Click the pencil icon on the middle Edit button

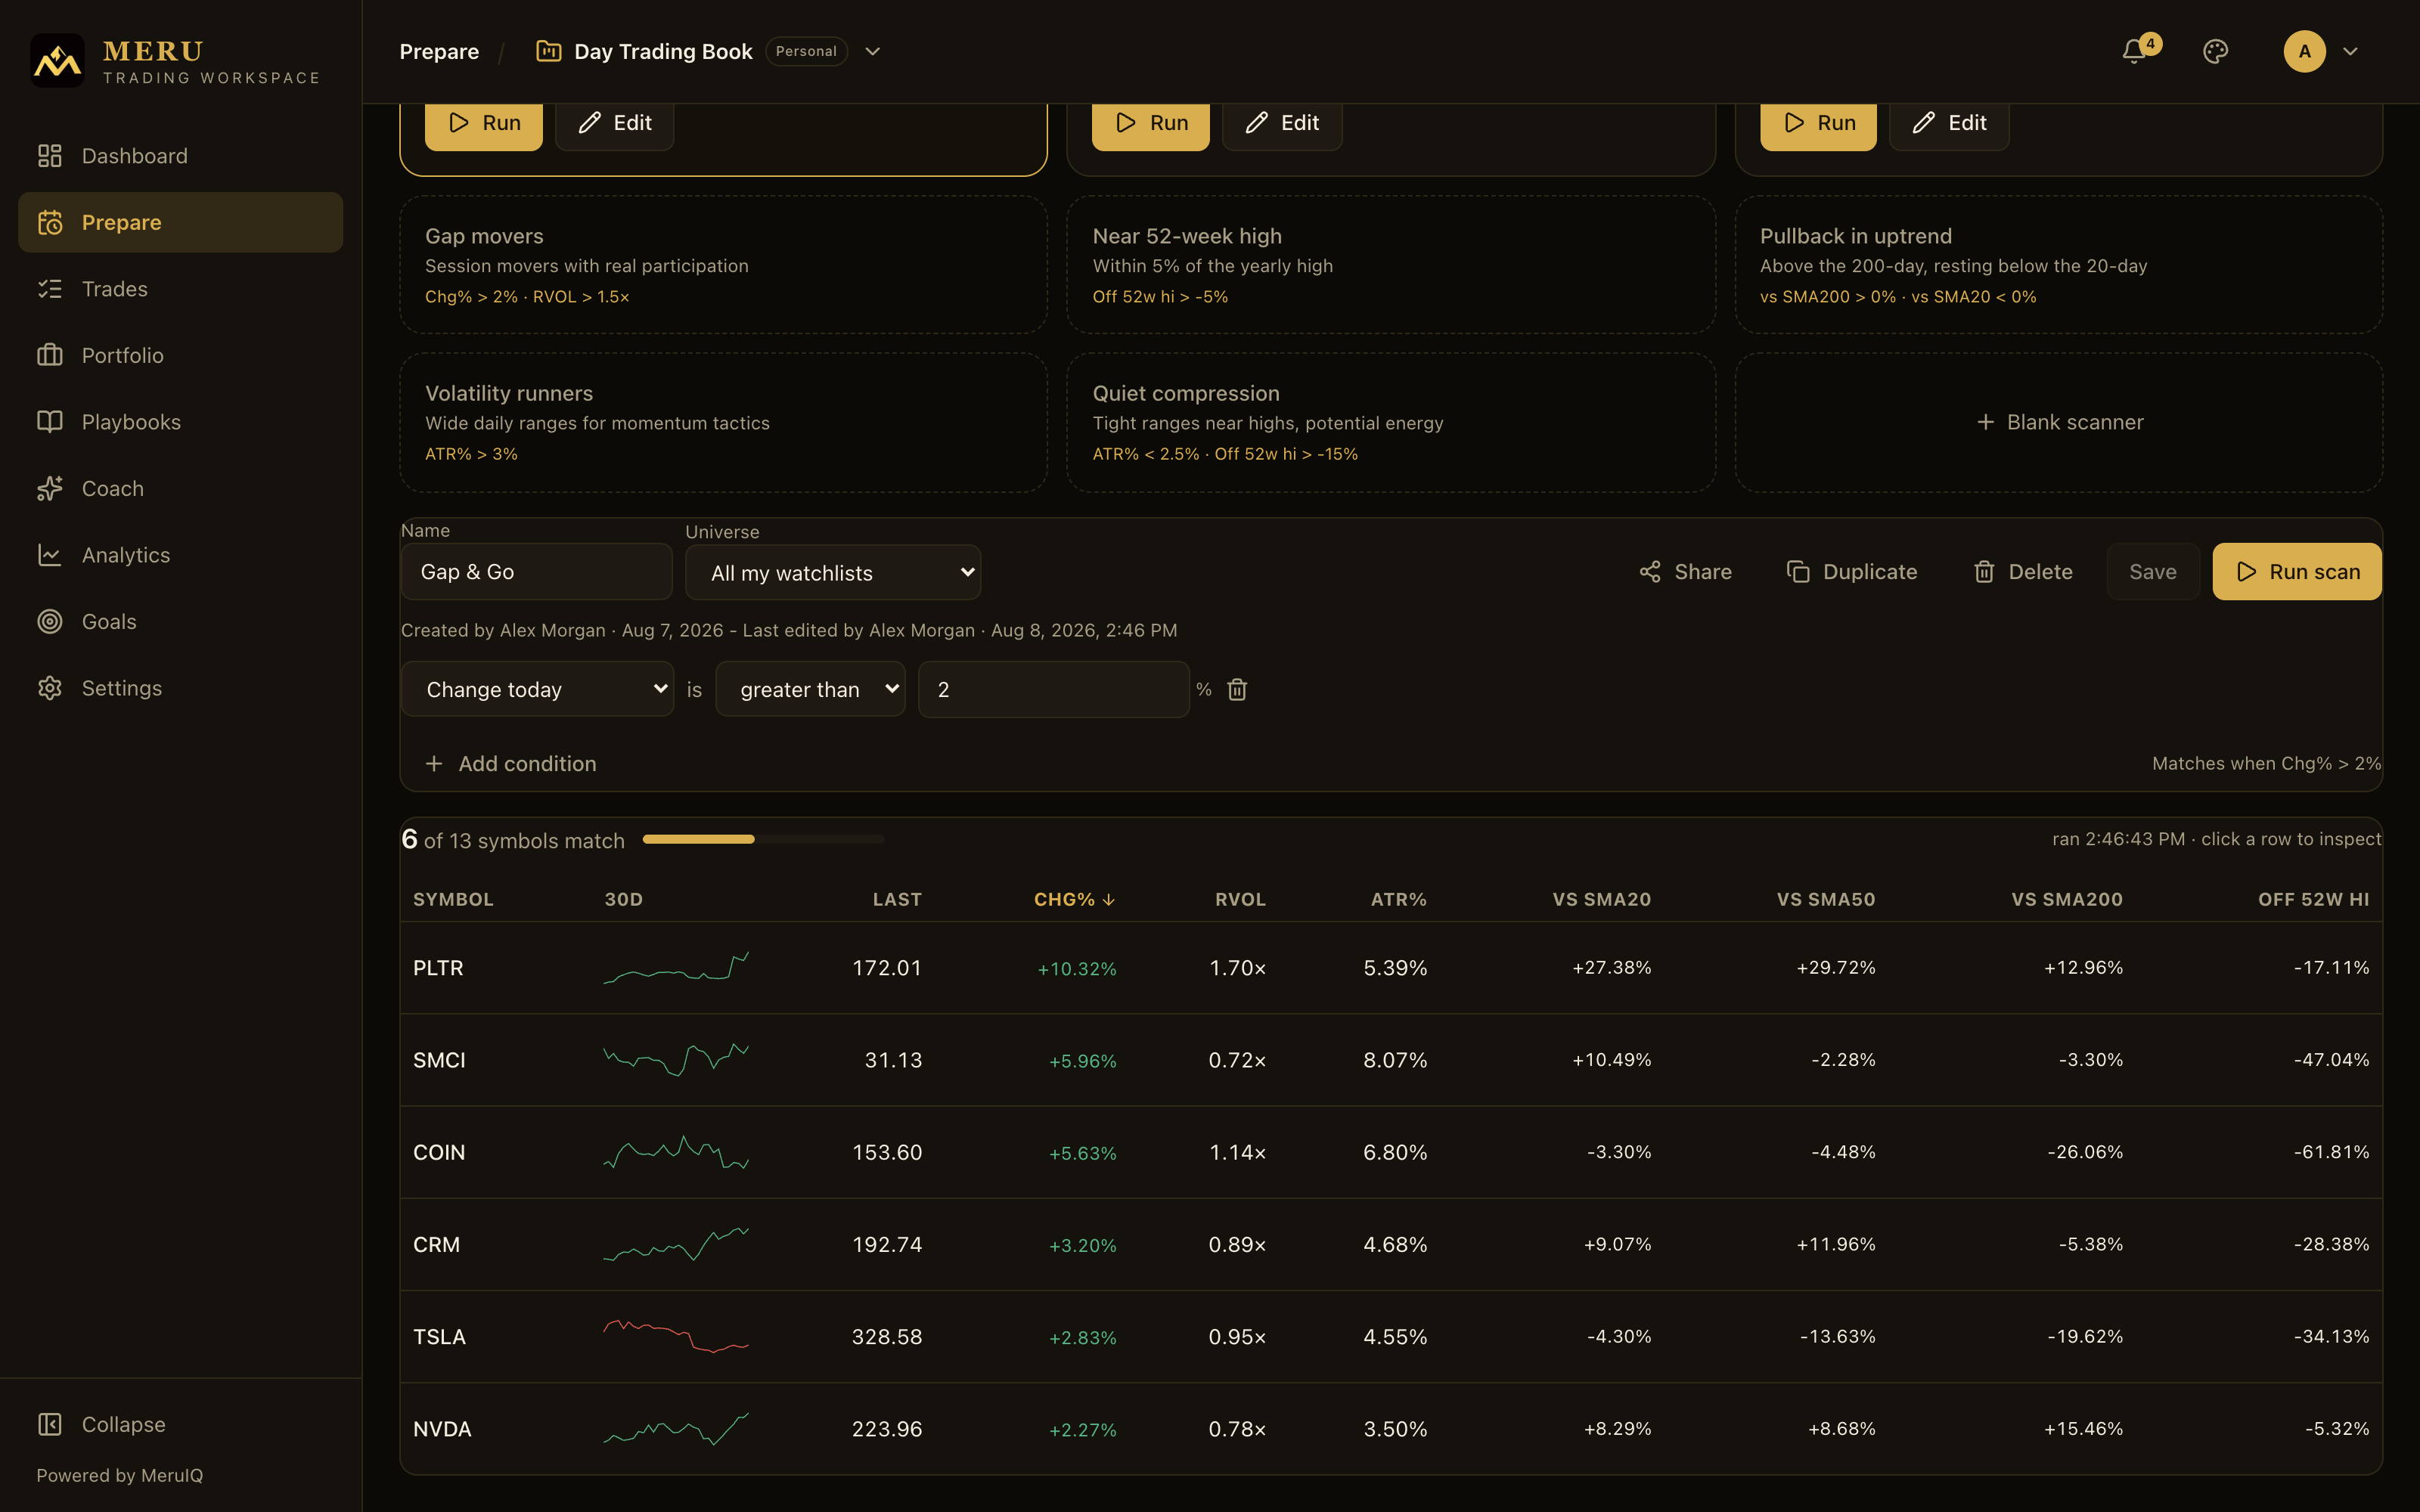pos(1256,123)
